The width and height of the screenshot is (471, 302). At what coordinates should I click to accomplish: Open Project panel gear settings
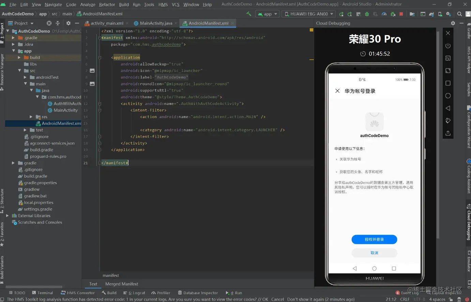[69, 23]
